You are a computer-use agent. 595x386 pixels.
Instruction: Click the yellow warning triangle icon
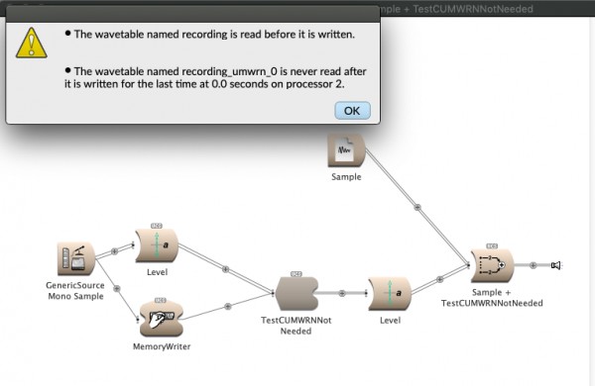32,43
